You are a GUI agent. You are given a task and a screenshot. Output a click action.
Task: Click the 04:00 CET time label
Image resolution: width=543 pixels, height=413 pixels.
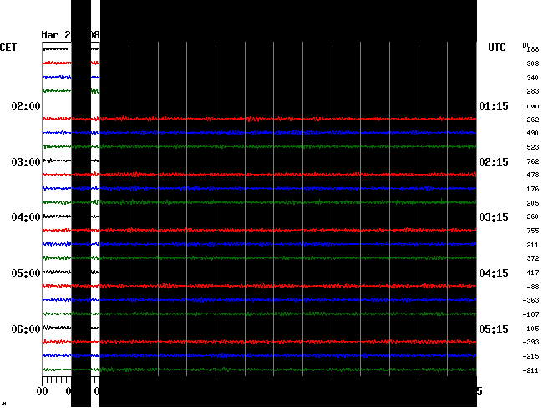point(26,217)
